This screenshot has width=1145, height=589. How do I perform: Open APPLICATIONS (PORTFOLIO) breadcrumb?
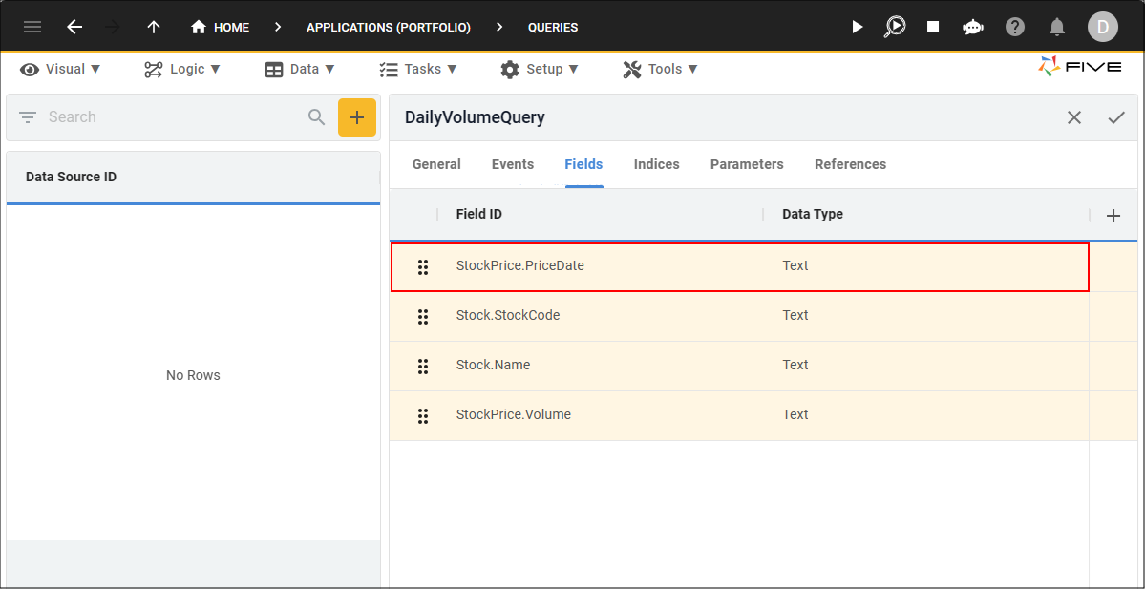click(x=389, y=27)
